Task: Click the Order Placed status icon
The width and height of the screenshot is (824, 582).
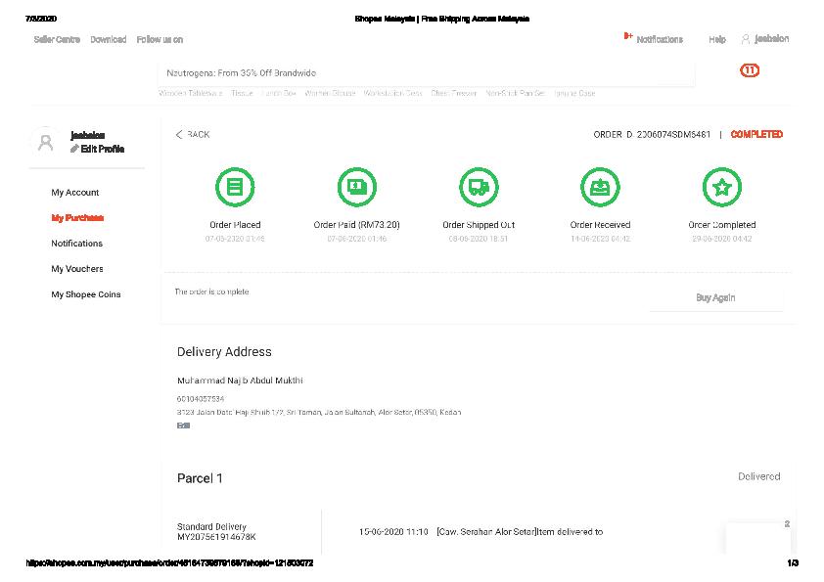Action: (235, 187)
